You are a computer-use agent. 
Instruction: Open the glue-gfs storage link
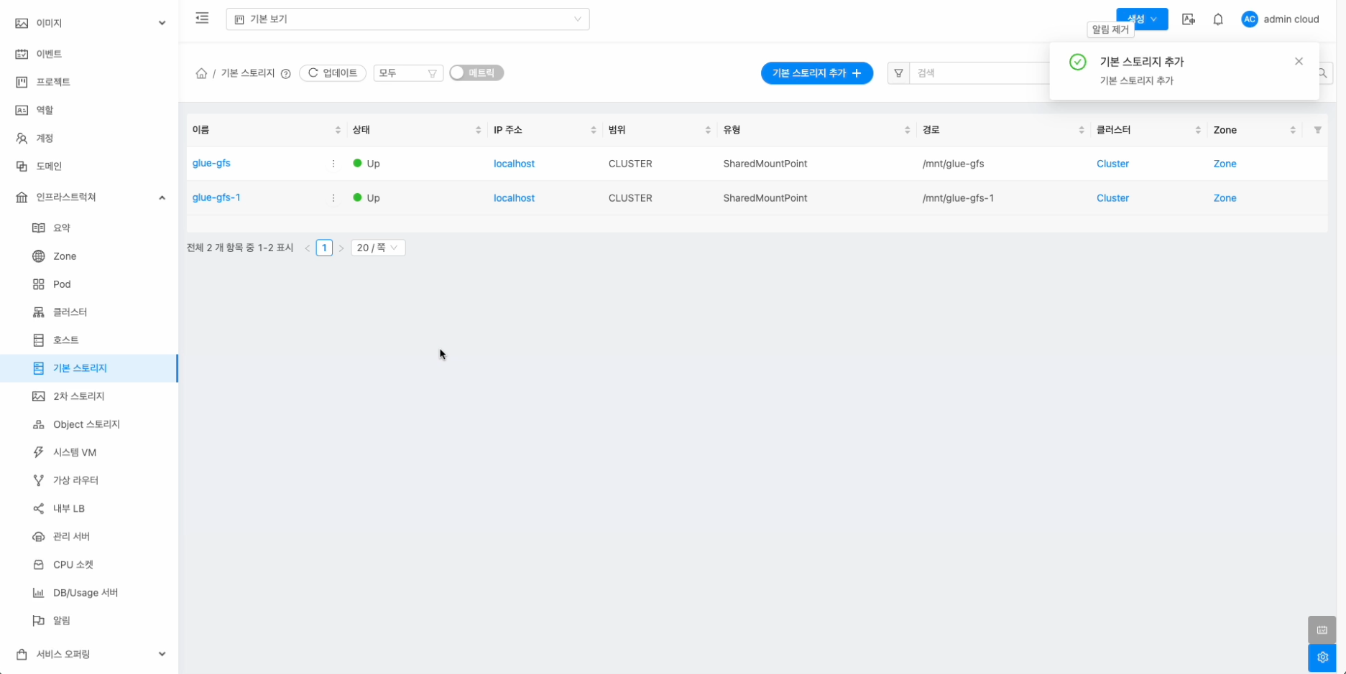click(211, 164)
